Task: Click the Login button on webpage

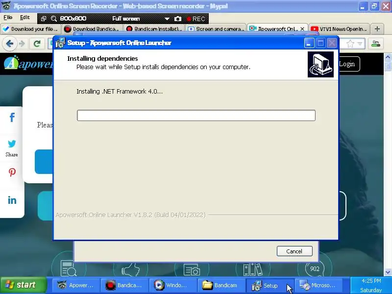Action: click(x=348, y=64)
